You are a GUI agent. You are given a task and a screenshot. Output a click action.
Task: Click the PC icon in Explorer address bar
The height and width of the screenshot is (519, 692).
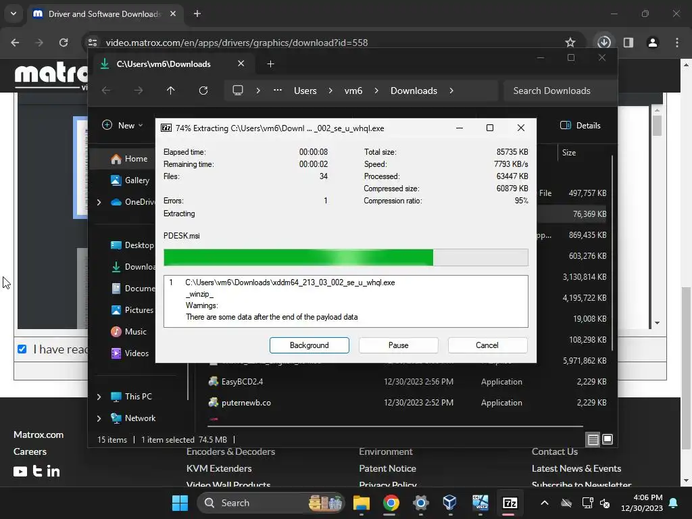pos(238,91)
